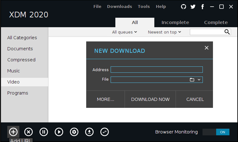238x142 pixels.
Task: Expand the File path dropdown arrow
Action: tap(199, 80)
